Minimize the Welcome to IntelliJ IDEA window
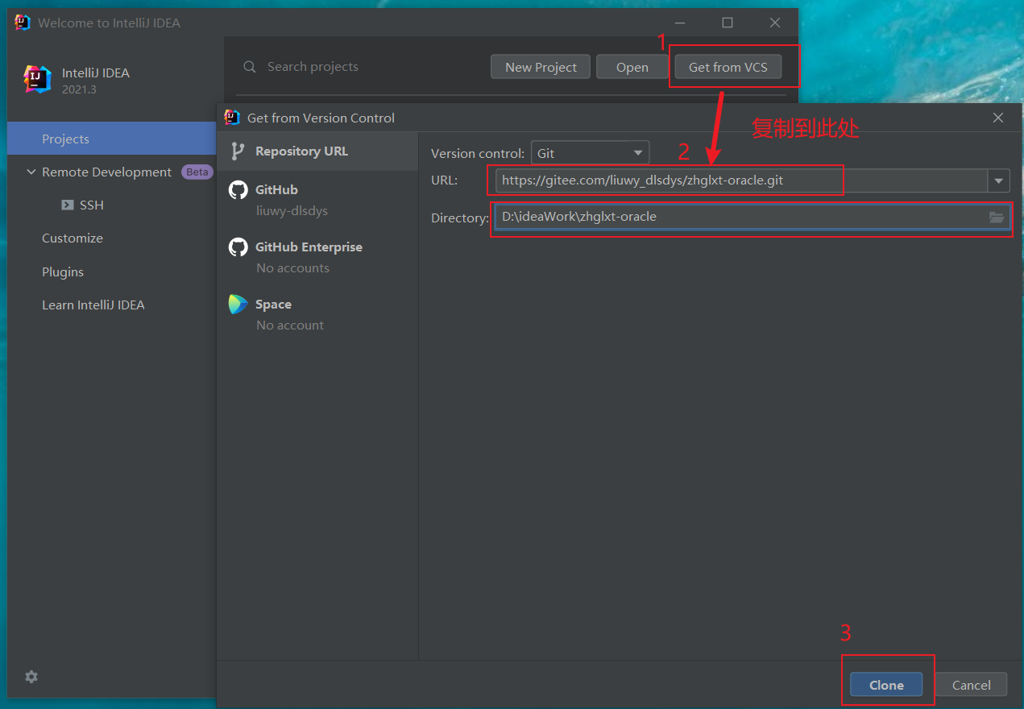 (x=681, y=23)
